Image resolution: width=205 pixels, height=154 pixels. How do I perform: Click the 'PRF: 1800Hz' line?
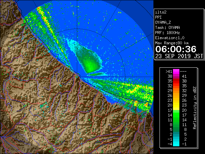click(168, 33)
